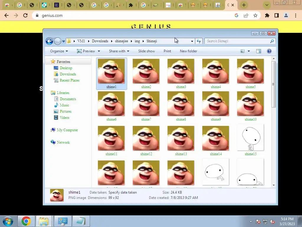Select the shime1 image thumbnail
The height and width of the screenshot is (227, 302).
[x=111, y=71]
